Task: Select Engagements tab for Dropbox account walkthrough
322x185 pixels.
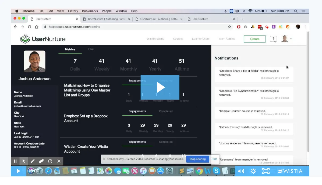Action: click(x=137, y=111)
